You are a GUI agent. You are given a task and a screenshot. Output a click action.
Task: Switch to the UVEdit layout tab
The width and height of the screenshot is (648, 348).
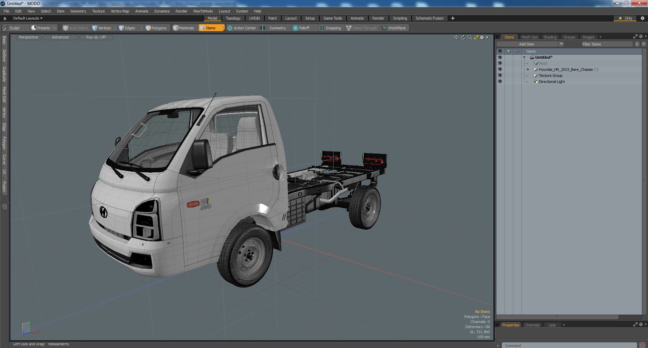254,18
